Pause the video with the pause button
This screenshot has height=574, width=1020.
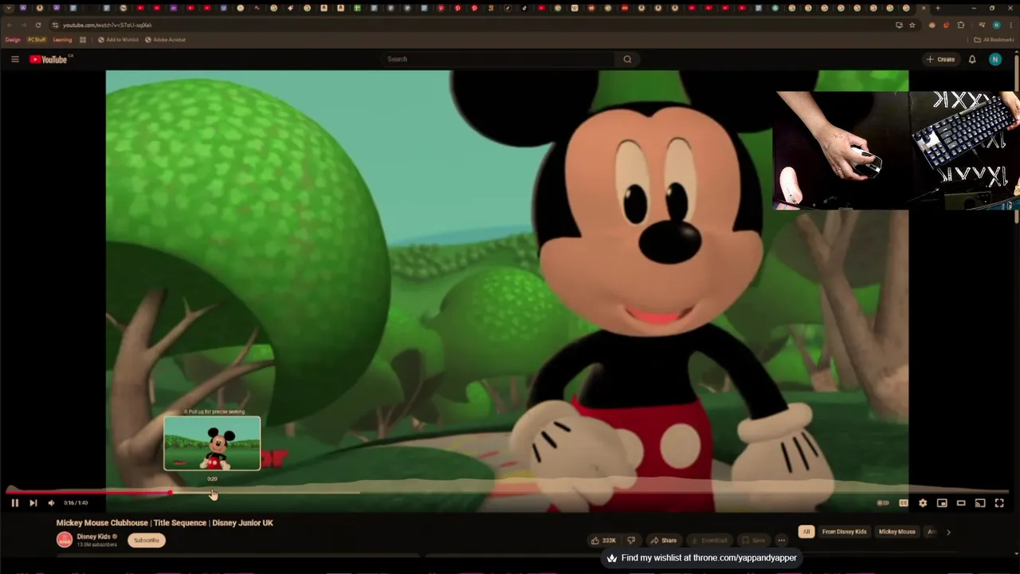pos(14,503)
